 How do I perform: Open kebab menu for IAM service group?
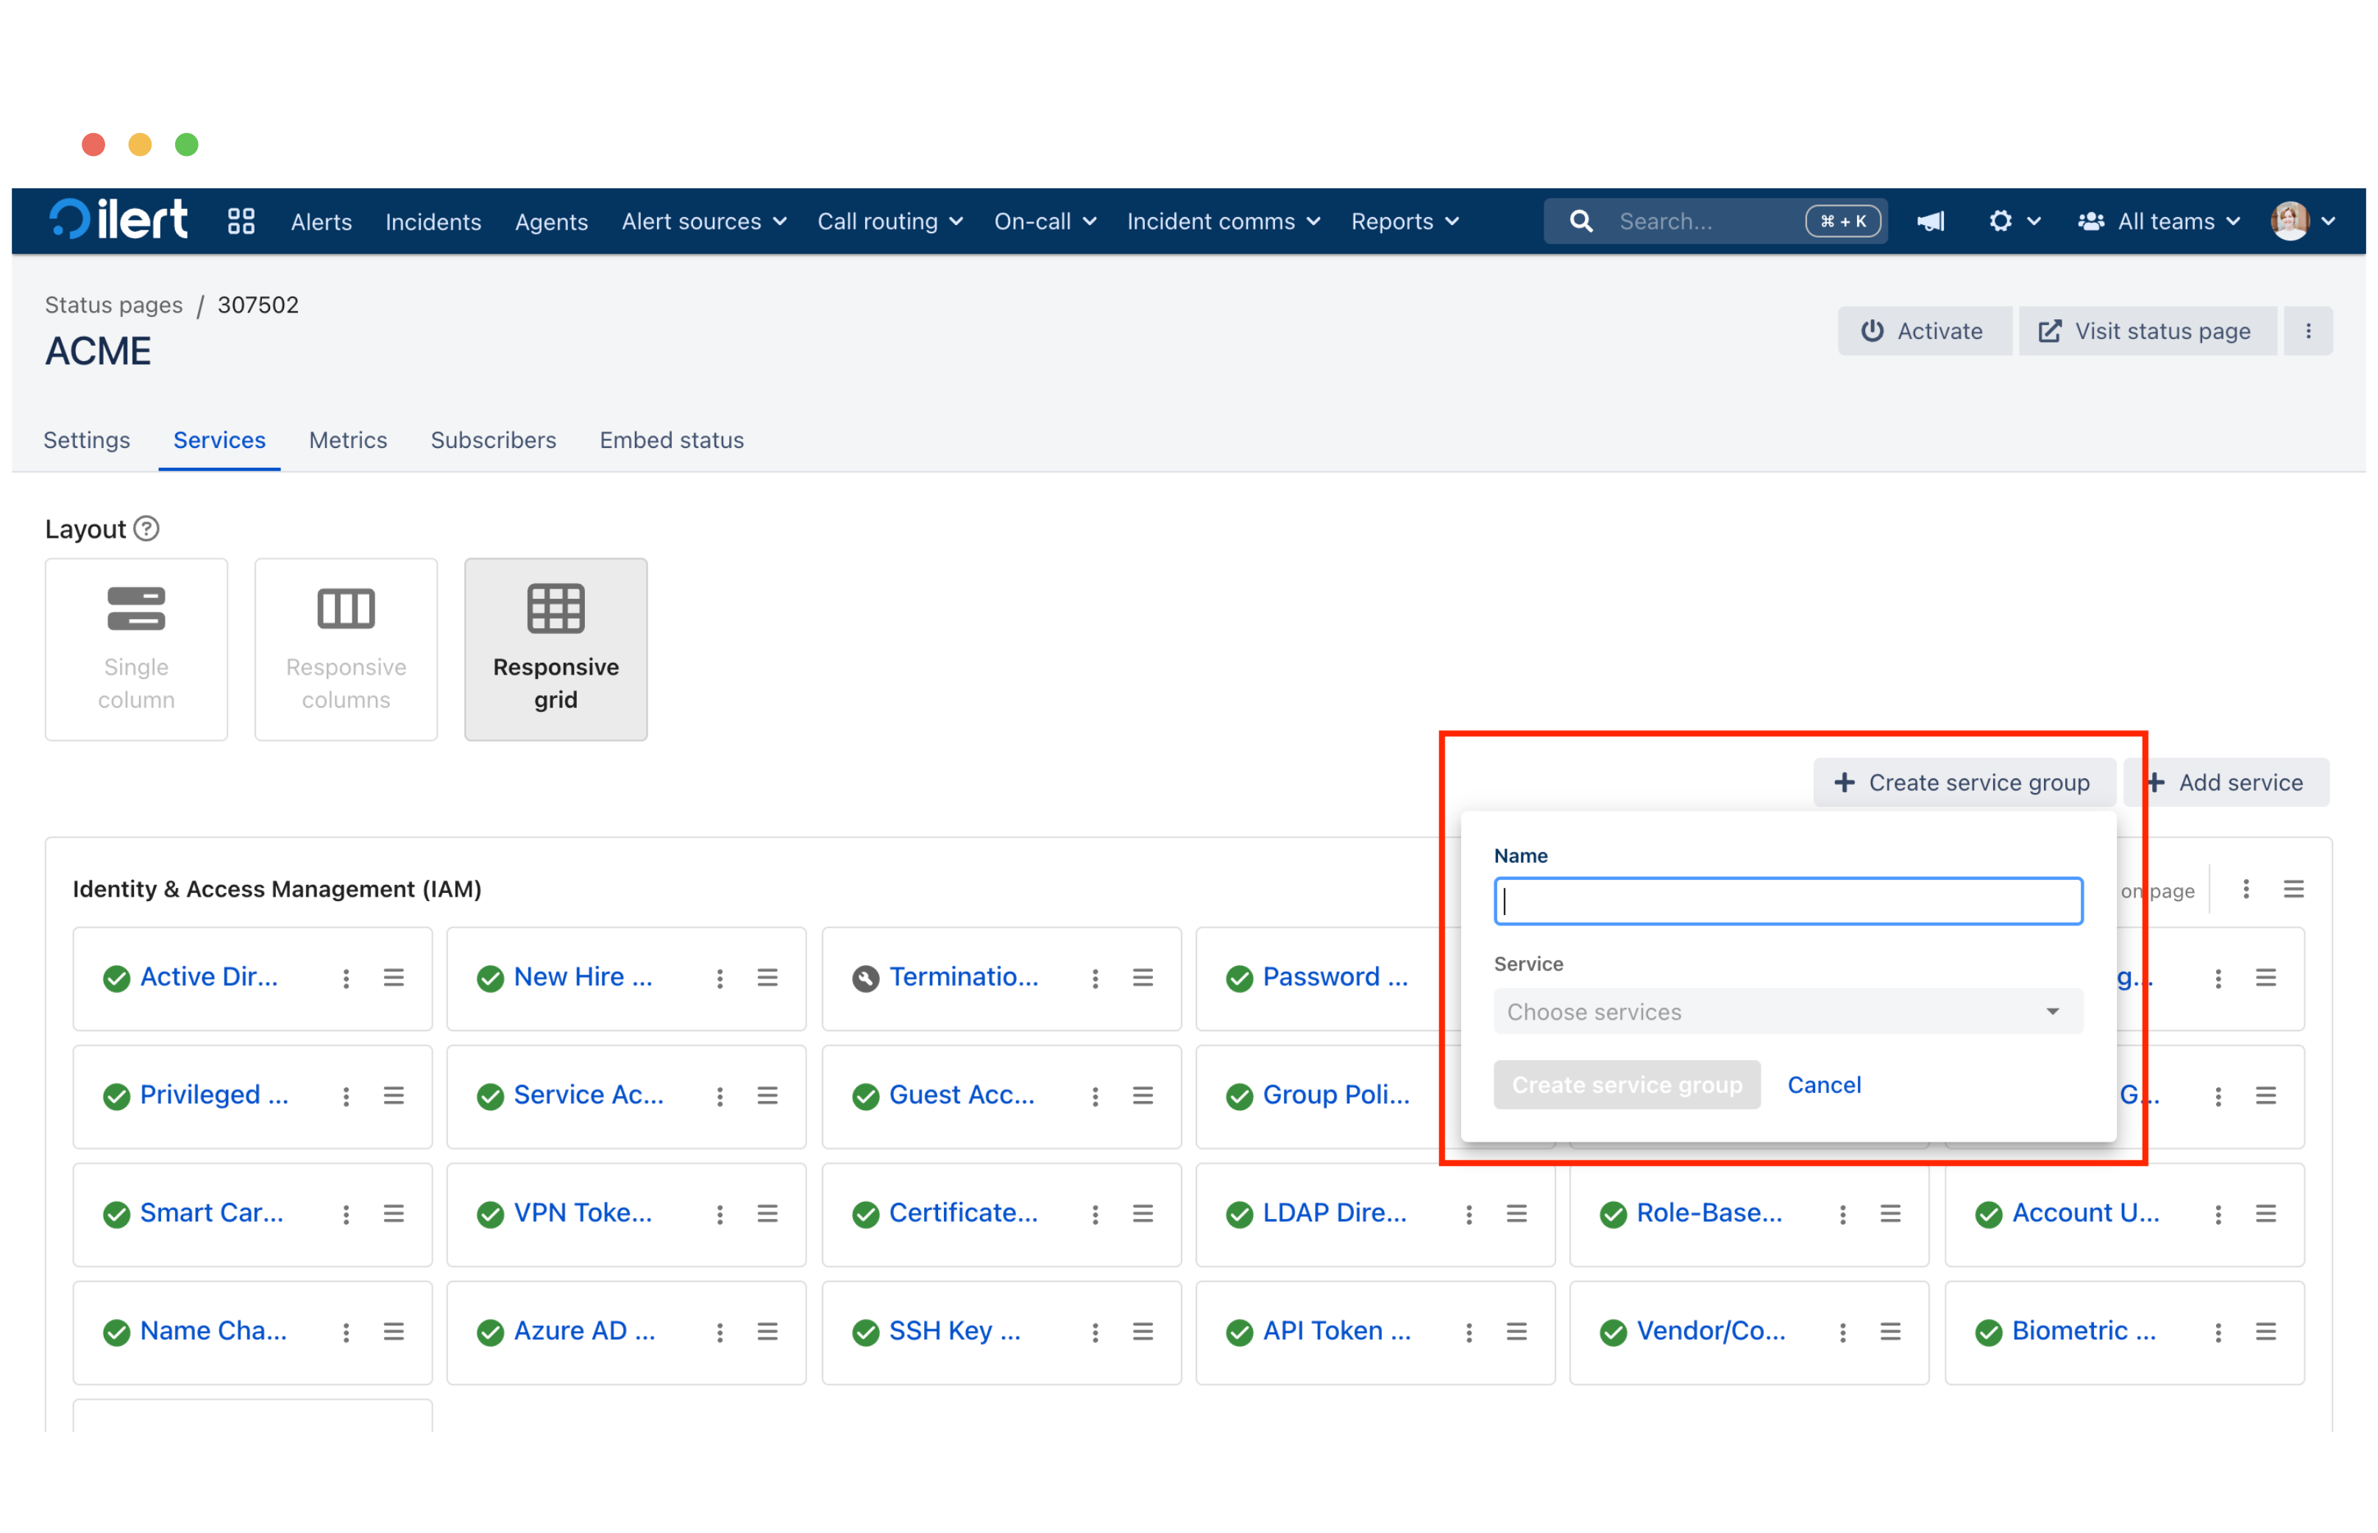pos(2246,890)
